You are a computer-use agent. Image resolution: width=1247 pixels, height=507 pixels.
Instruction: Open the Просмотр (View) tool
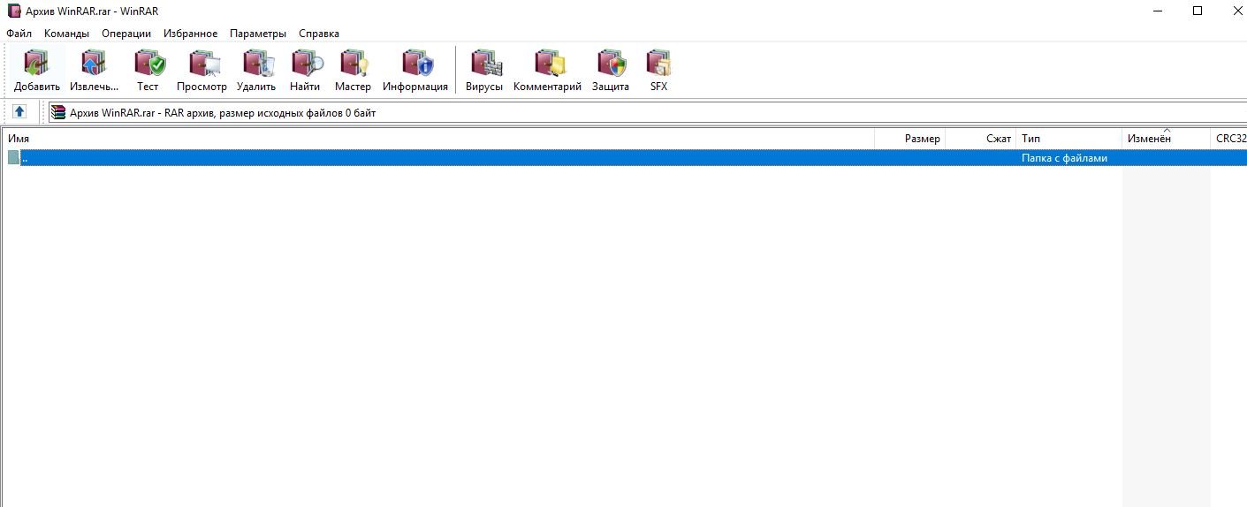click(x=201, y=71)
